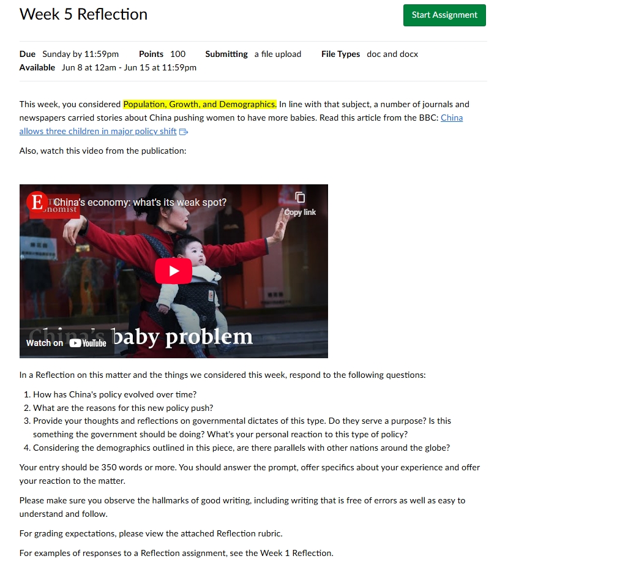
Task: Click the YouTube logo in video corner
Action: (x=88, y=343)
